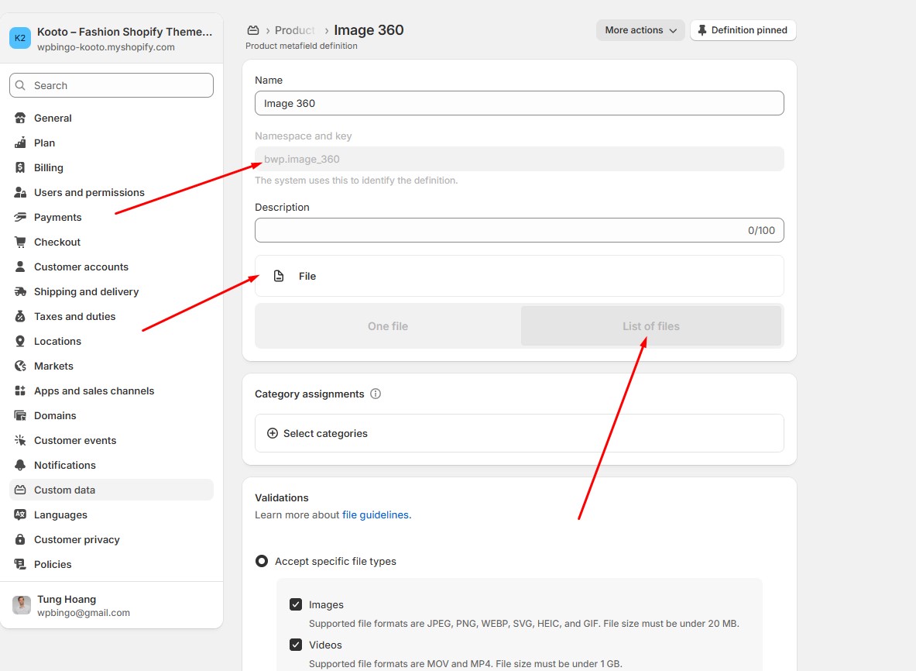Select Accept specific file types radio button
The height and width of the screenshot is (671, 916).
click(x=262, y=561)
